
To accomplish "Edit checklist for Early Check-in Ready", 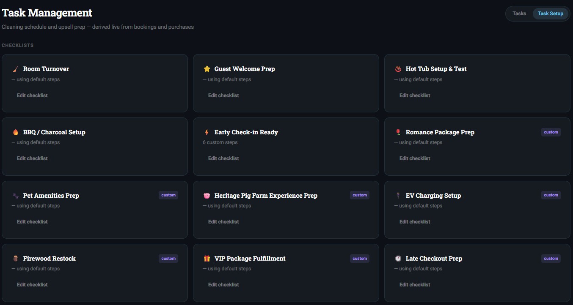I will (x=223, y=158).
